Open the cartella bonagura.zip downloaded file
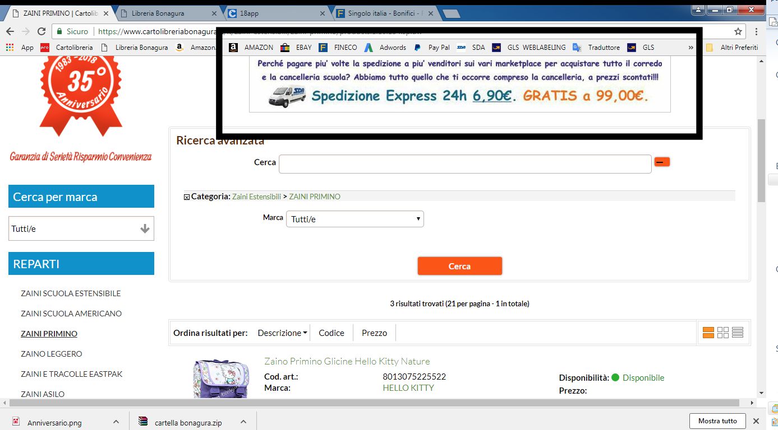778x430 pixels. [x=188, y=423]
